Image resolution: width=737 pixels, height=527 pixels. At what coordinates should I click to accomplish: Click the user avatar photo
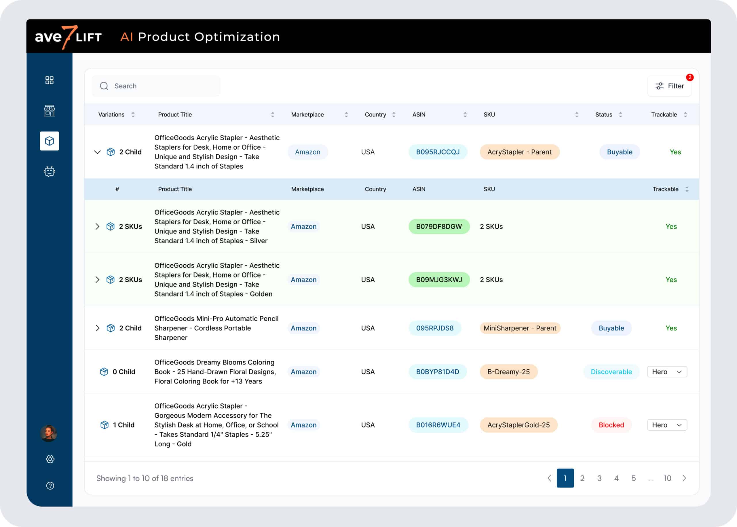pos(49,433)
